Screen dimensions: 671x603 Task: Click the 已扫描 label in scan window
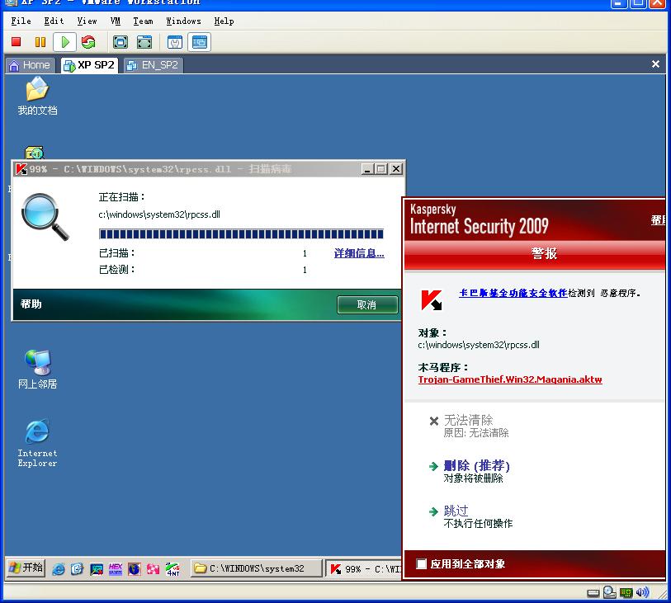116,253
